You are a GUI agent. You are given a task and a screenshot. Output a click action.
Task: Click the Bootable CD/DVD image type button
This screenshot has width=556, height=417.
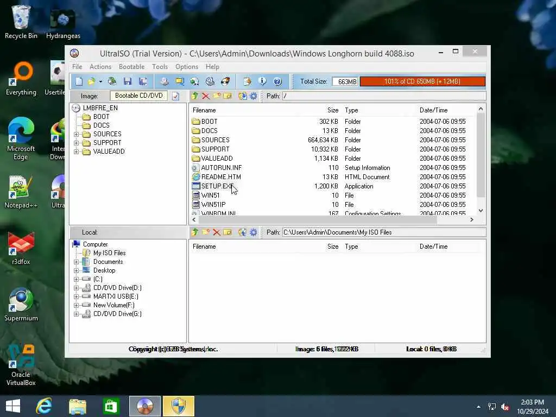click(138, 96)
